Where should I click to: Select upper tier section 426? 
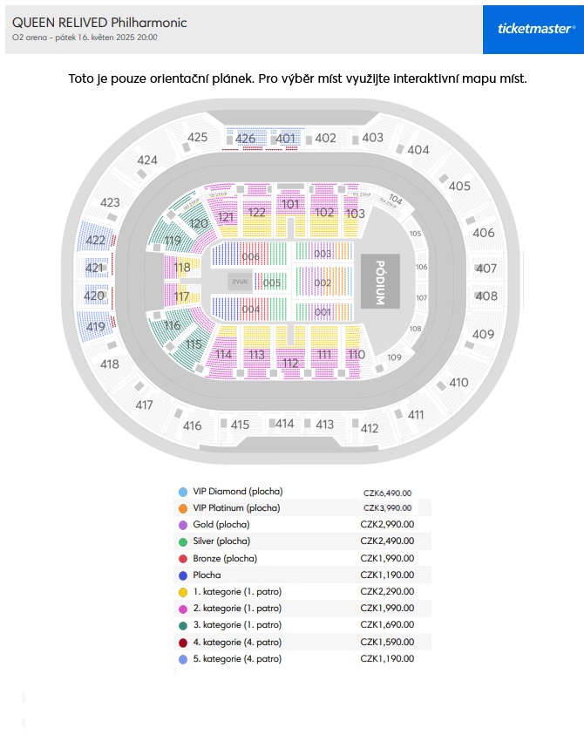click(246, 139)
